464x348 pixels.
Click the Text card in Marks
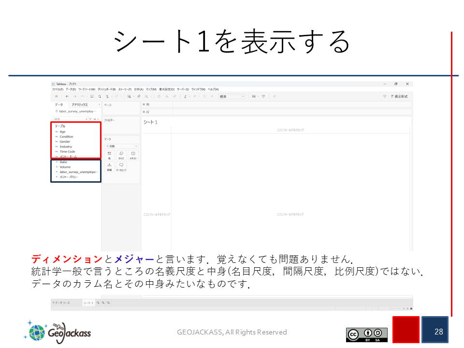point(133,155)
